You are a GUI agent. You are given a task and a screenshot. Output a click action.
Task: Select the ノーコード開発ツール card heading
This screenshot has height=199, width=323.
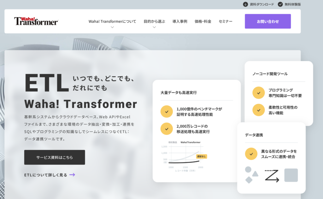tap(270, 74)
